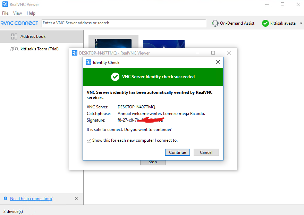Click the Address book grid icon

tap(14, 36)
